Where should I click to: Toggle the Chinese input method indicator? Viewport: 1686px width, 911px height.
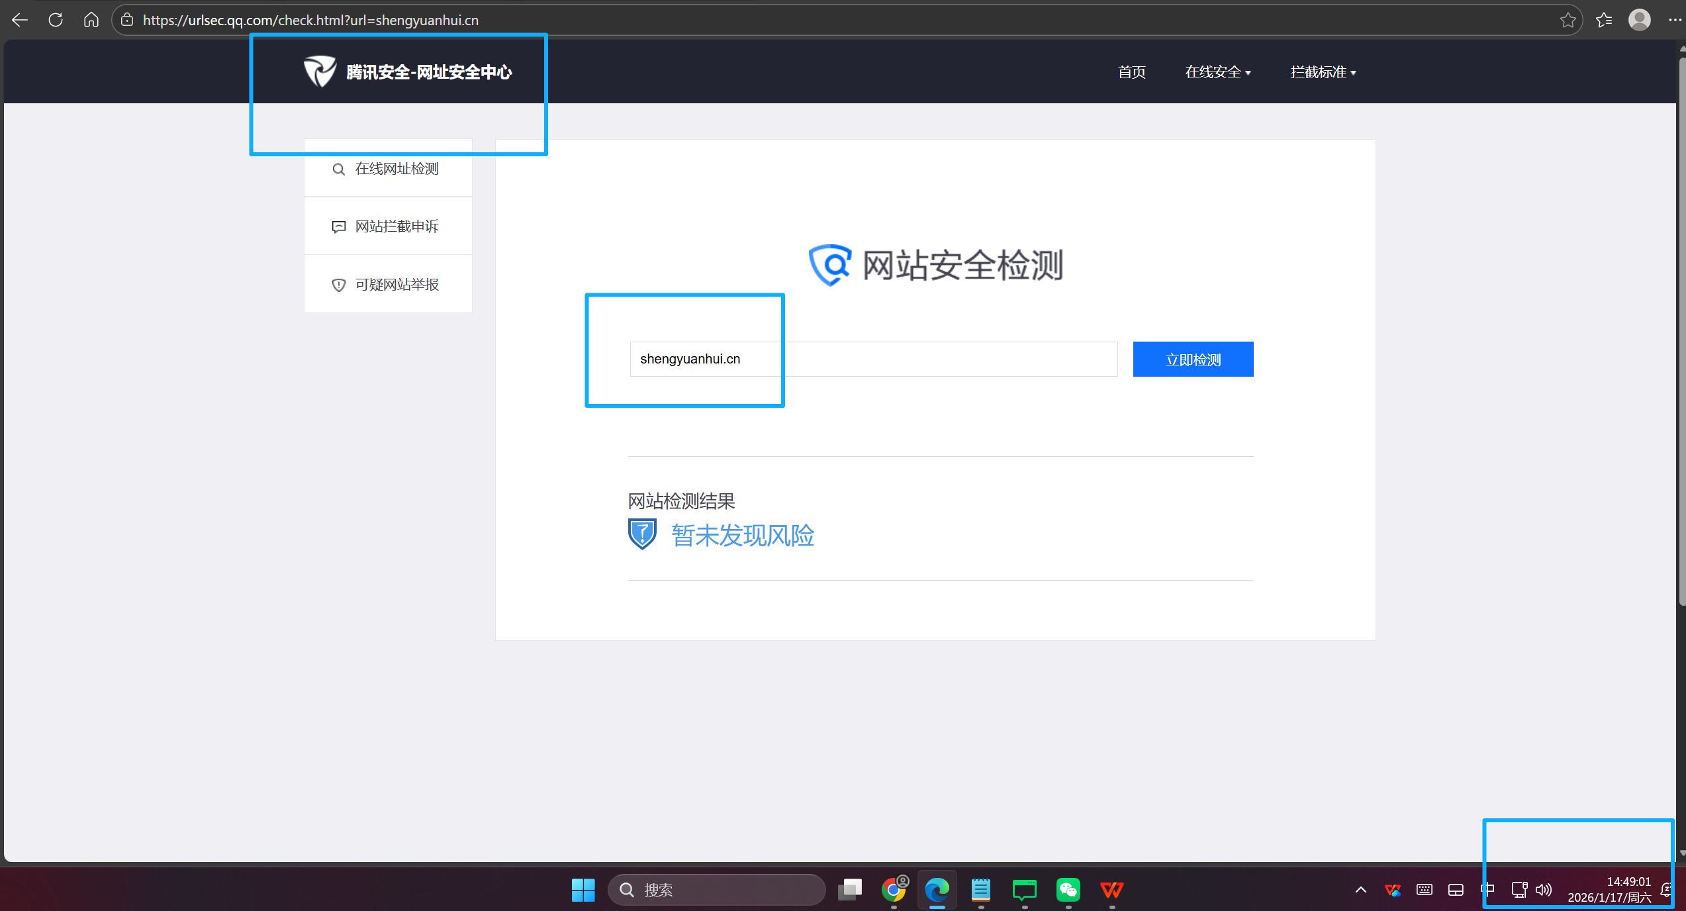coord(1487,890)
